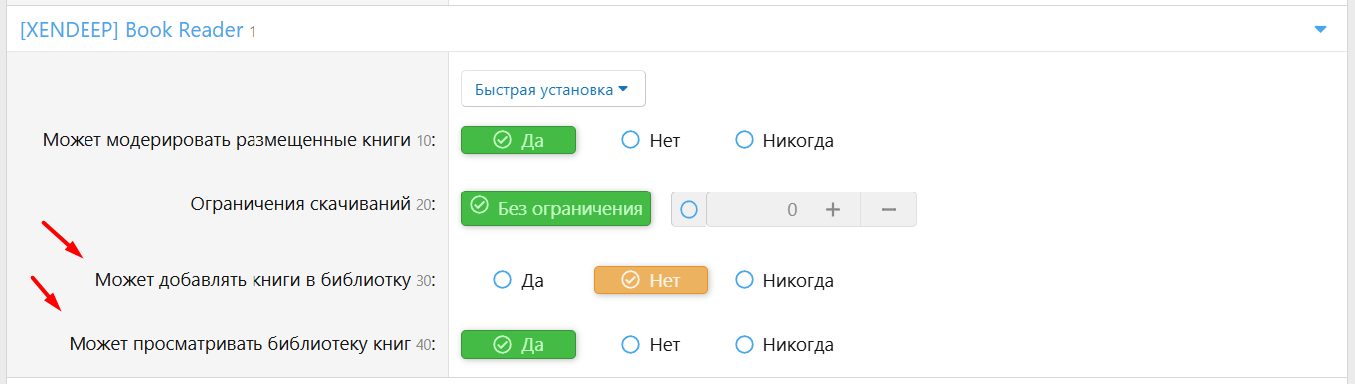
Task: Select Никогда for Может просматривать библиотеку книг
Action: point(784,344)
